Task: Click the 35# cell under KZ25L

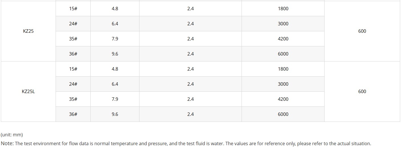Action: 73,99
